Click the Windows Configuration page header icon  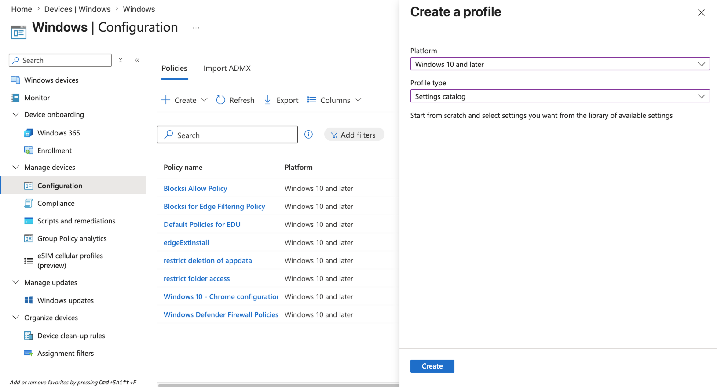[x=18, y=32]
